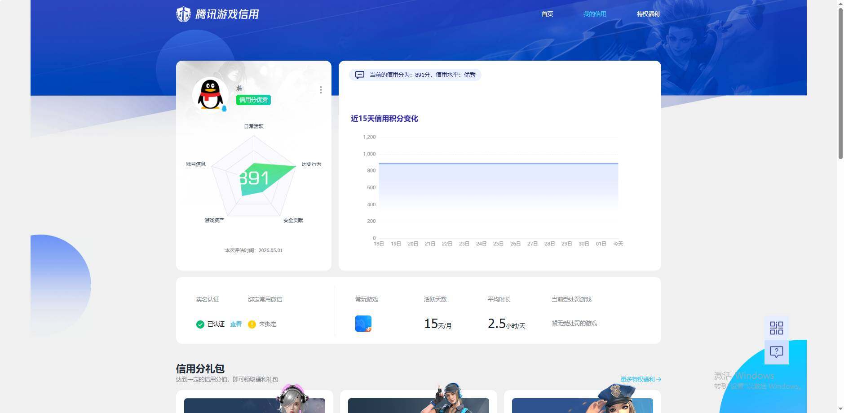Click the 25日 label on chart axis
The height and width of the screenshot is (413, 844).
tap(498, 244)
